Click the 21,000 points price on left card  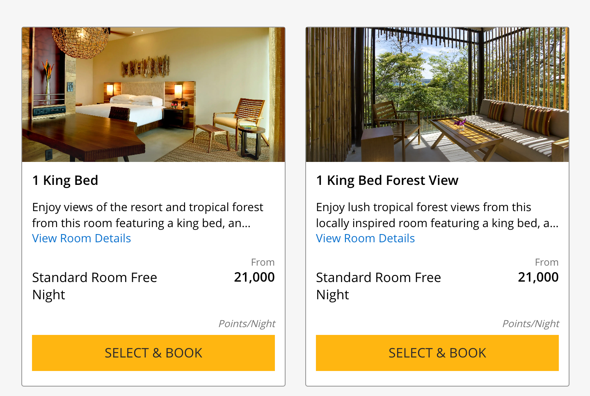pyautogui.click(x=254, y=278)
